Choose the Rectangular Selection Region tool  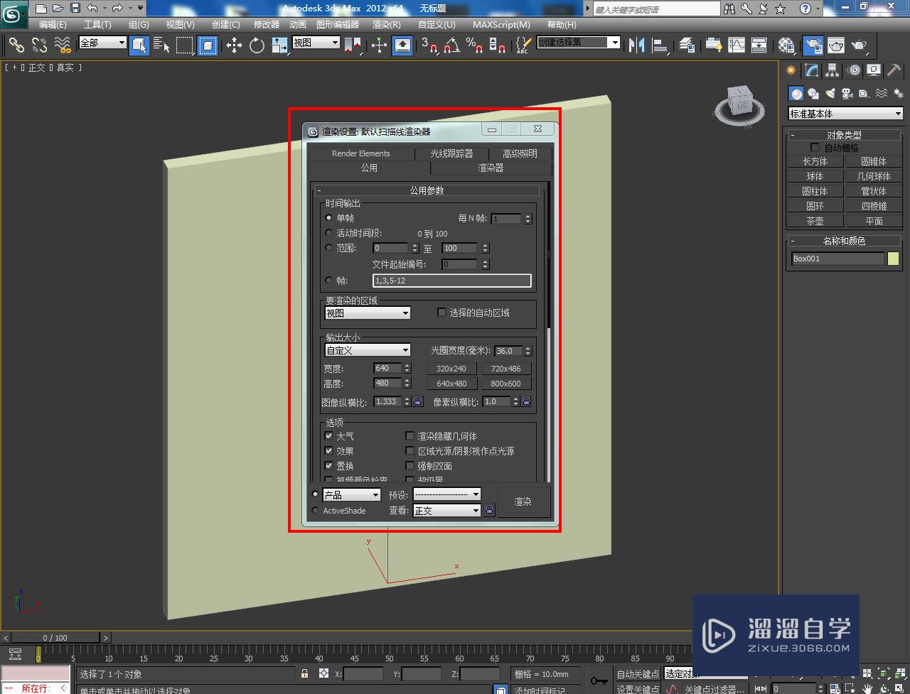point(185,45)
